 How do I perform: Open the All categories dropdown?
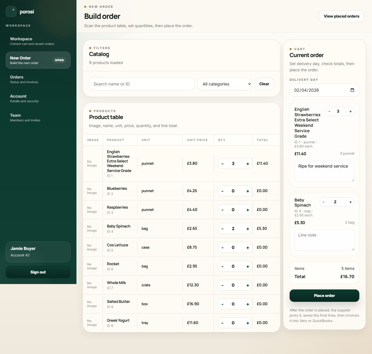[224, 84]
